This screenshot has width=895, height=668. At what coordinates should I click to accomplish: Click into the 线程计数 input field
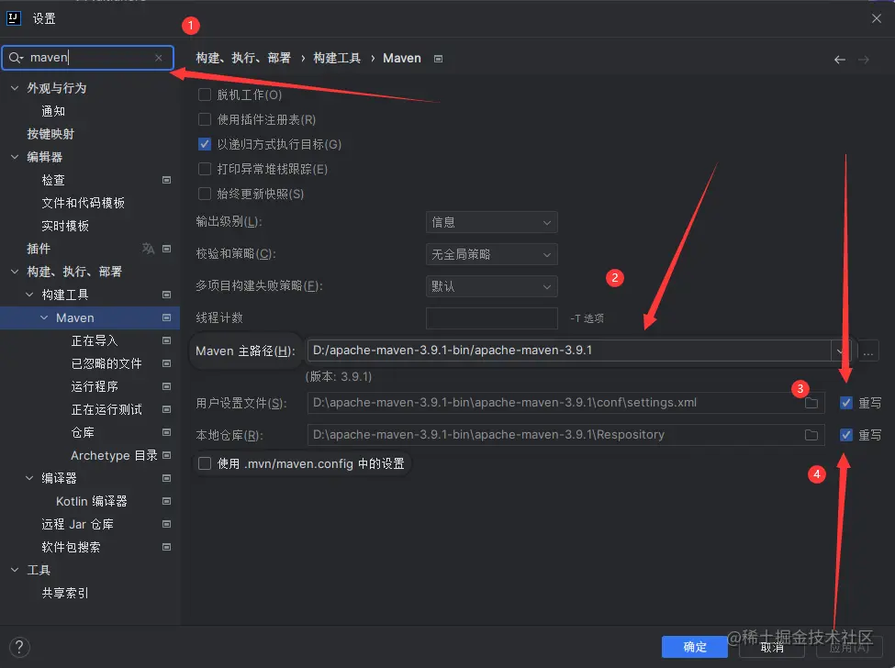pos(491,318)
